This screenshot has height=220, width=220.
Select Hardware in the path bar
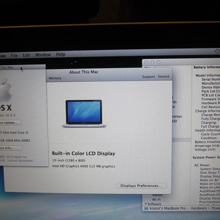[x=199, y=208]
